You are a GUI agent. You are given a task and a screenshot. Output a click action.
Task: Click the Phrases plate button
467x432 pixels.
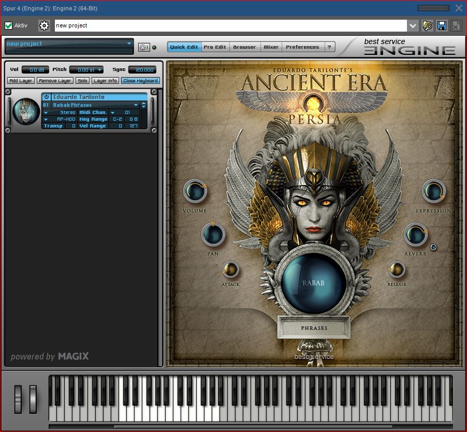pos(314,328)
